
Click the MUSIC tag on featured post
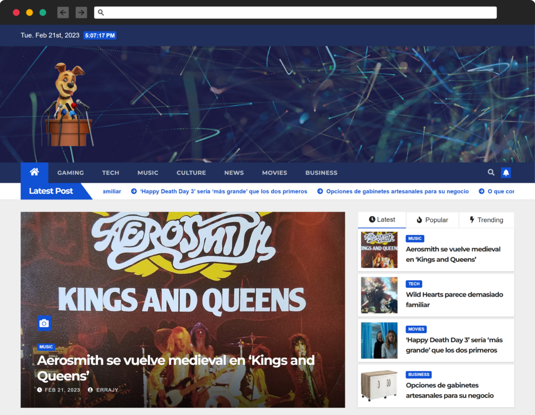click(x=46, y=347)
